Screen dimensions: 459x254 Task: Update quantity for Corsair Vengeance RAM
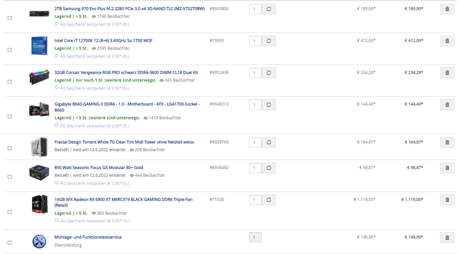[x=269, y=73]
